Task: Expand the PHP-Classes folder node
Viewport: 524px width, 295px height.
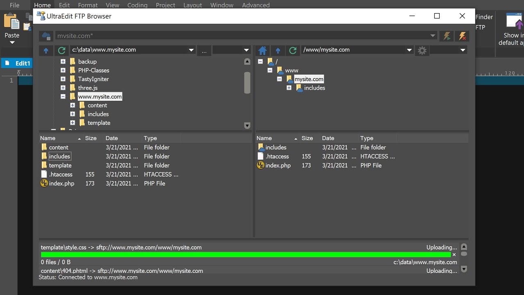Action: point(63,70)
